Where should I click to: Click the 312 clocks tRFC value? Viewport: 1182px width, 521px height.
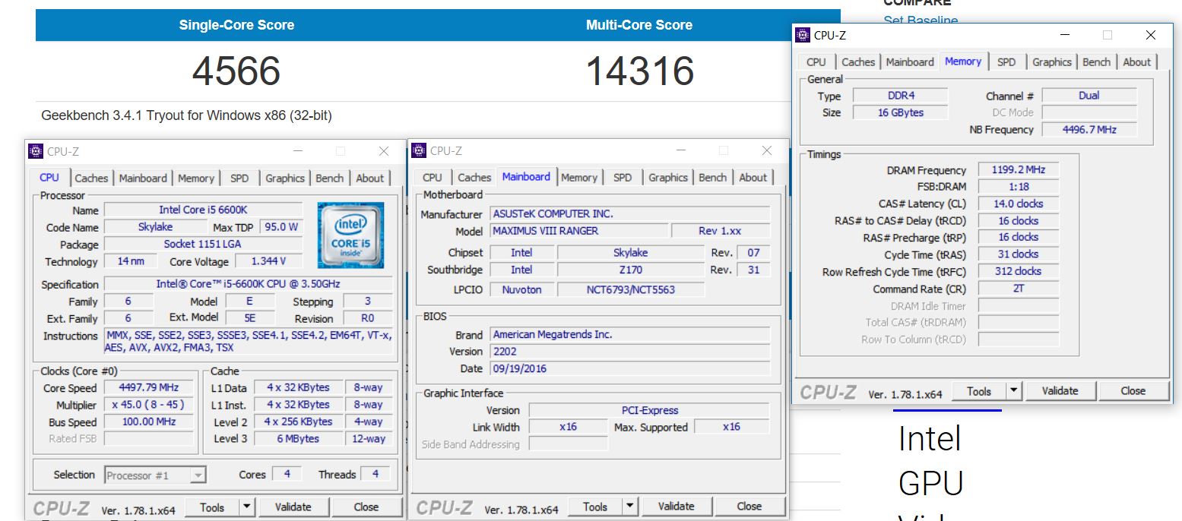click(x=1018, y=271)
